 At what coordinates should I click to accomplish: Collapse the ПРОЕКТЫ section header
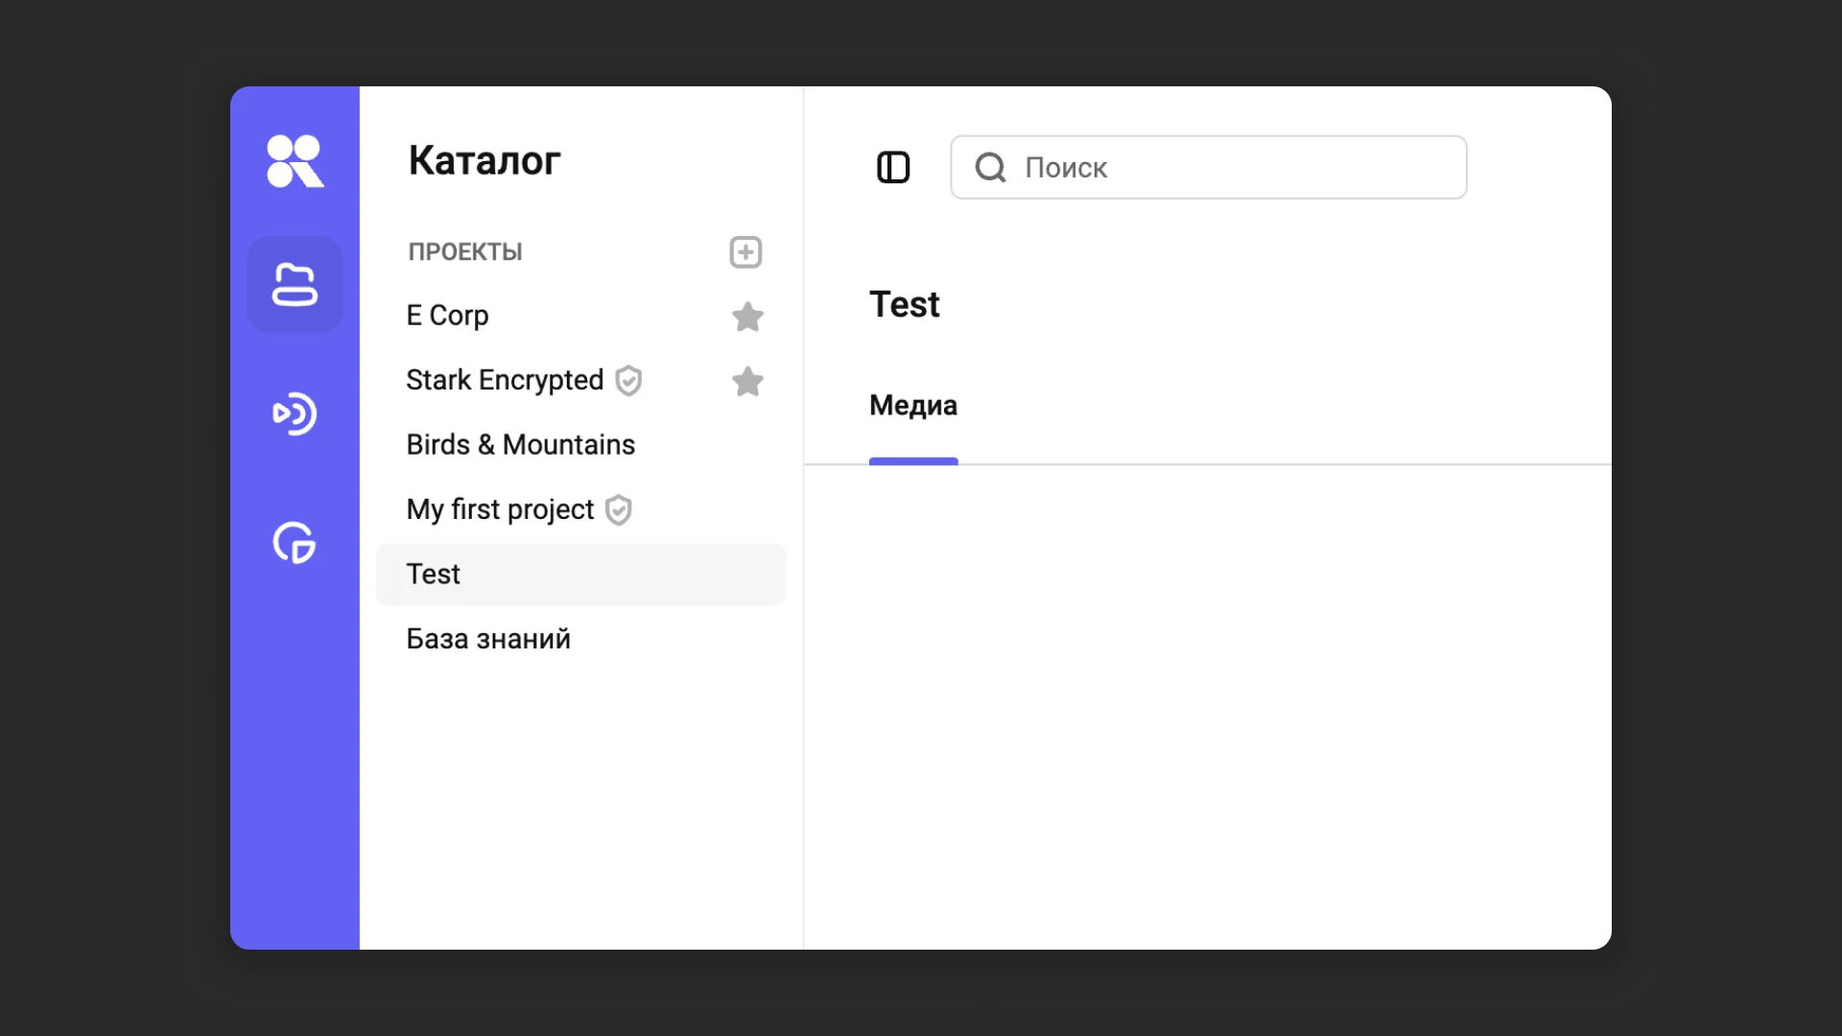[x=464, y=251]
